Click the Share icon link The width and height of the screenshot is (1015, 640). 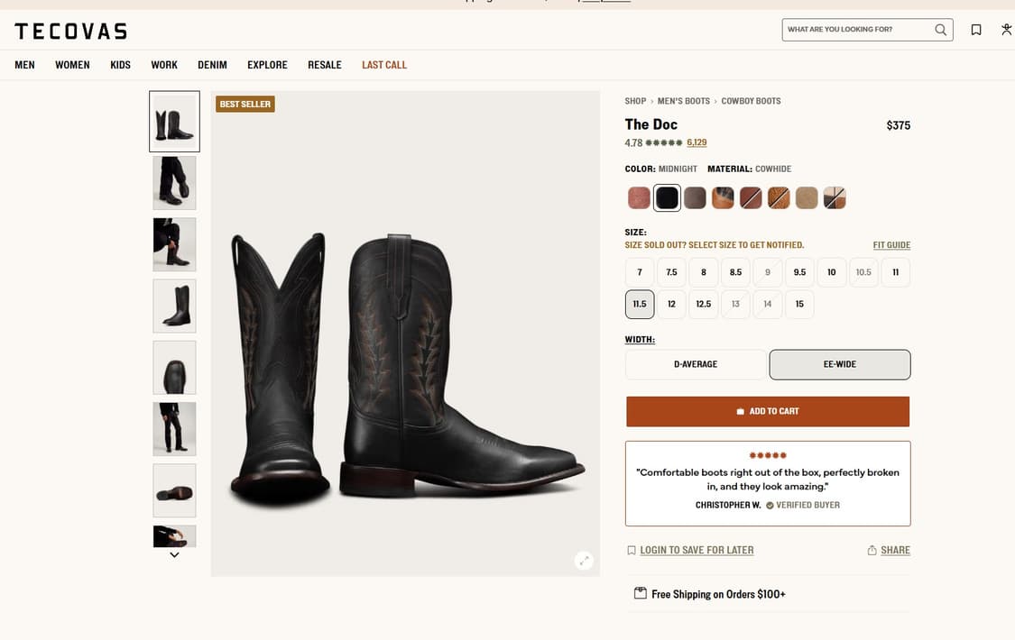click(x=889, y=550)
